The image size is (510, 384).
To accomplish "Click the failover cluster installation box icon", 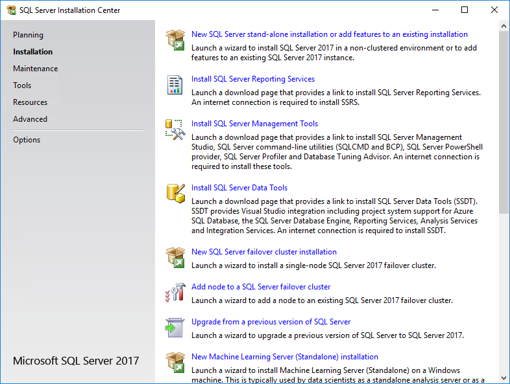I will click(175, 258).
